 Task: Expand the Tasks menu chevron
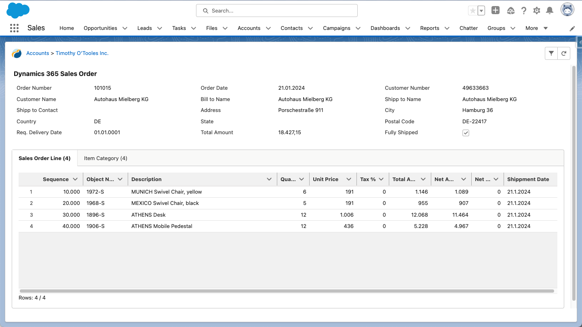coord(194,28)
